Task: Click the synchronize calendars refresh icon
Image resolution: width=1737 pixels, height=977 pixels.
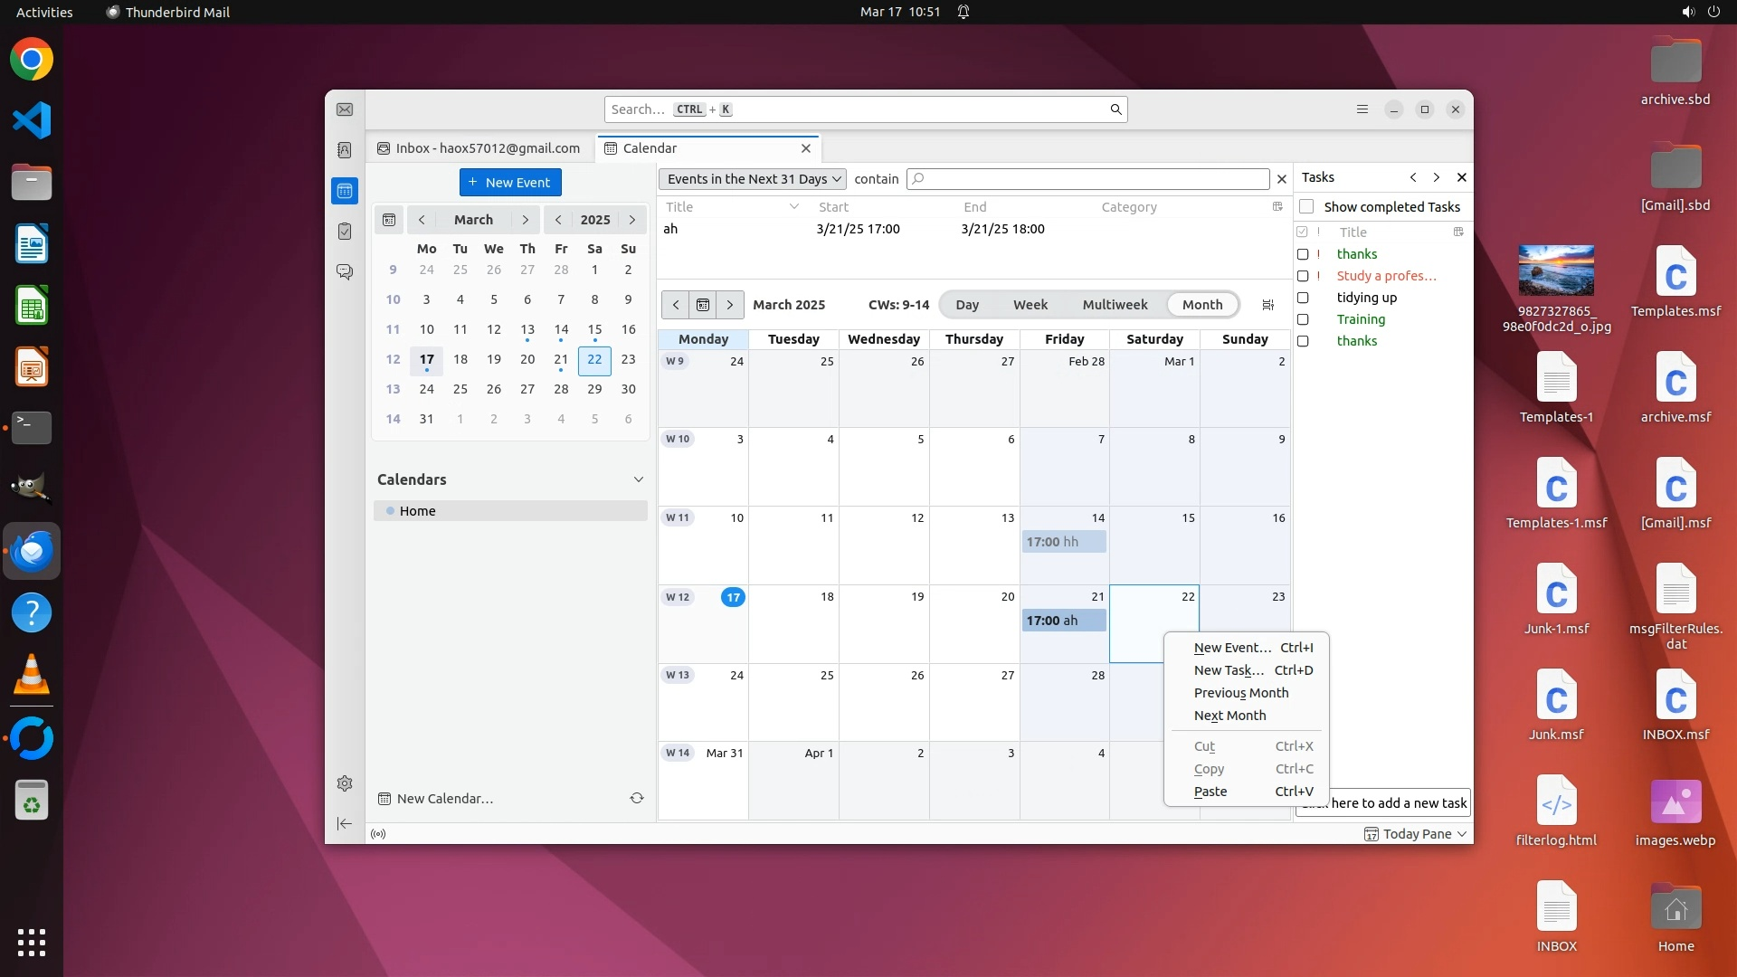Action: point(637,798)
